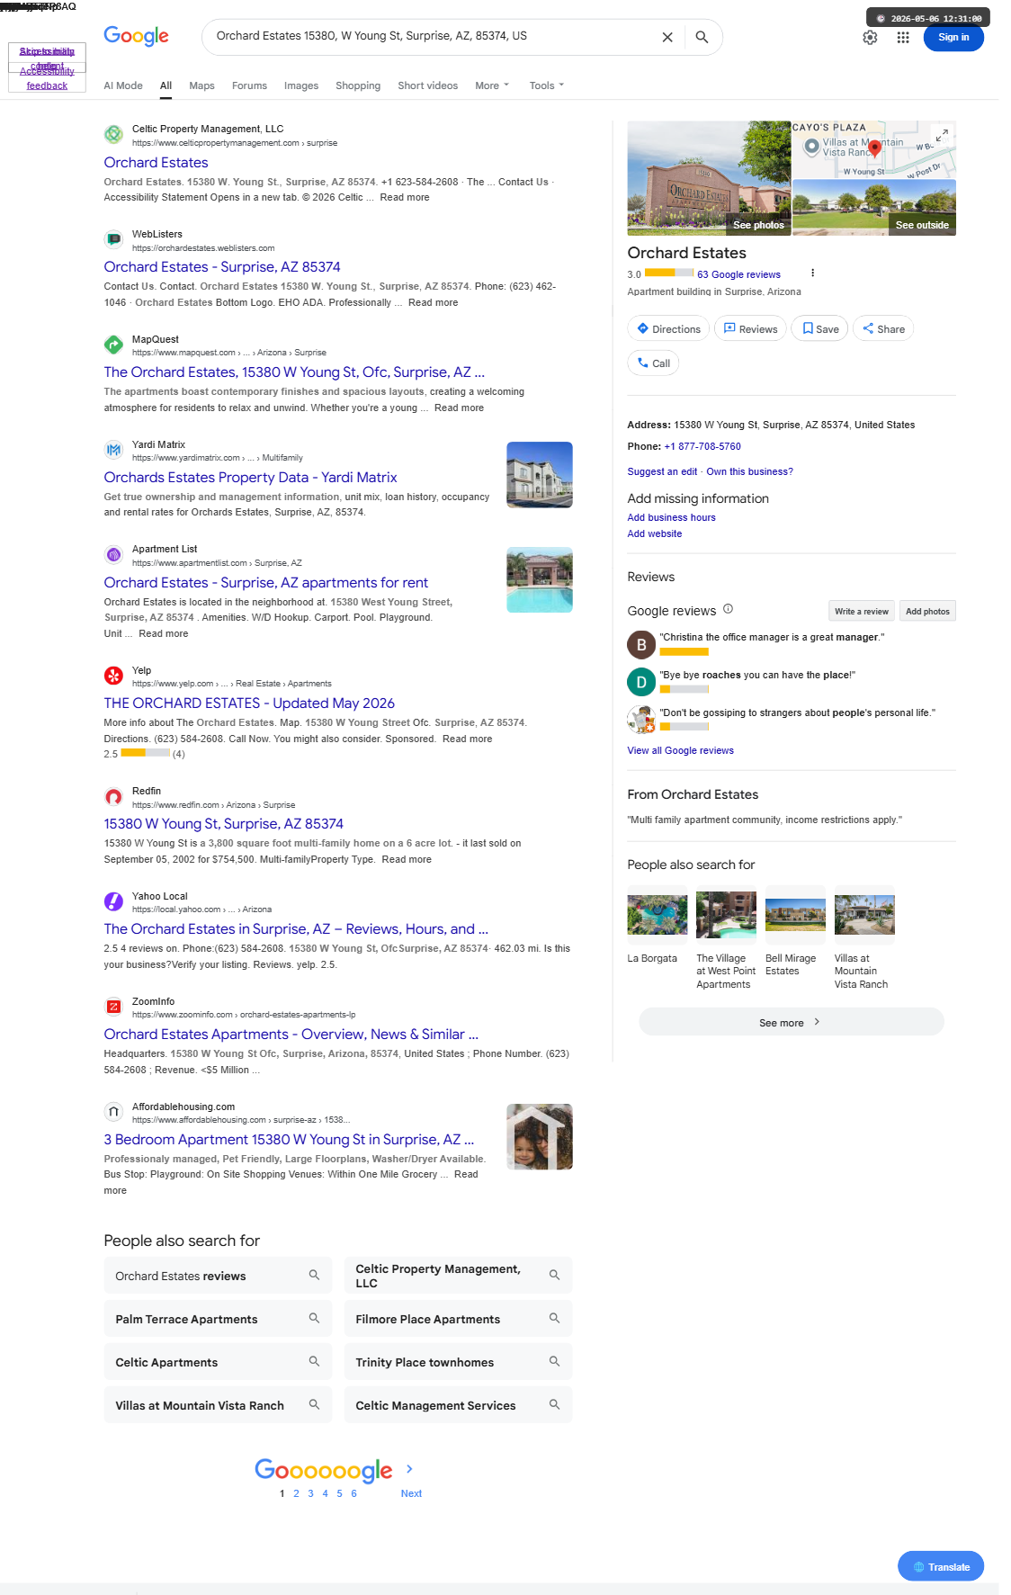
Task: Click search icon beside Trinity Place townhomes
Action: pos(554,1362)
